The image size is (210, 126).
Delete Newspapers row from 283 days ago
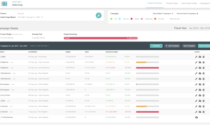tap(203, 90)
